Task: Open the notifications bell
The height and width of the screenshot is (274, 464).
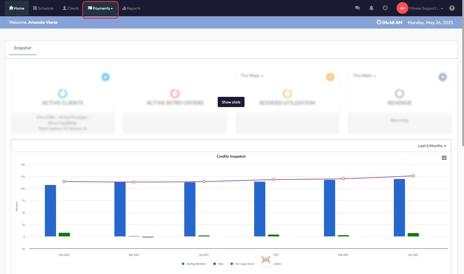Action: point(371,8)
